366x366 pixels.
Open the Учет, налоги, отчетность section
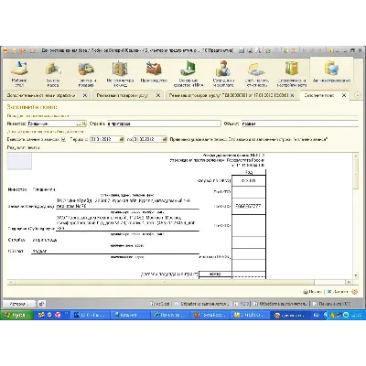tap(257, 73)
